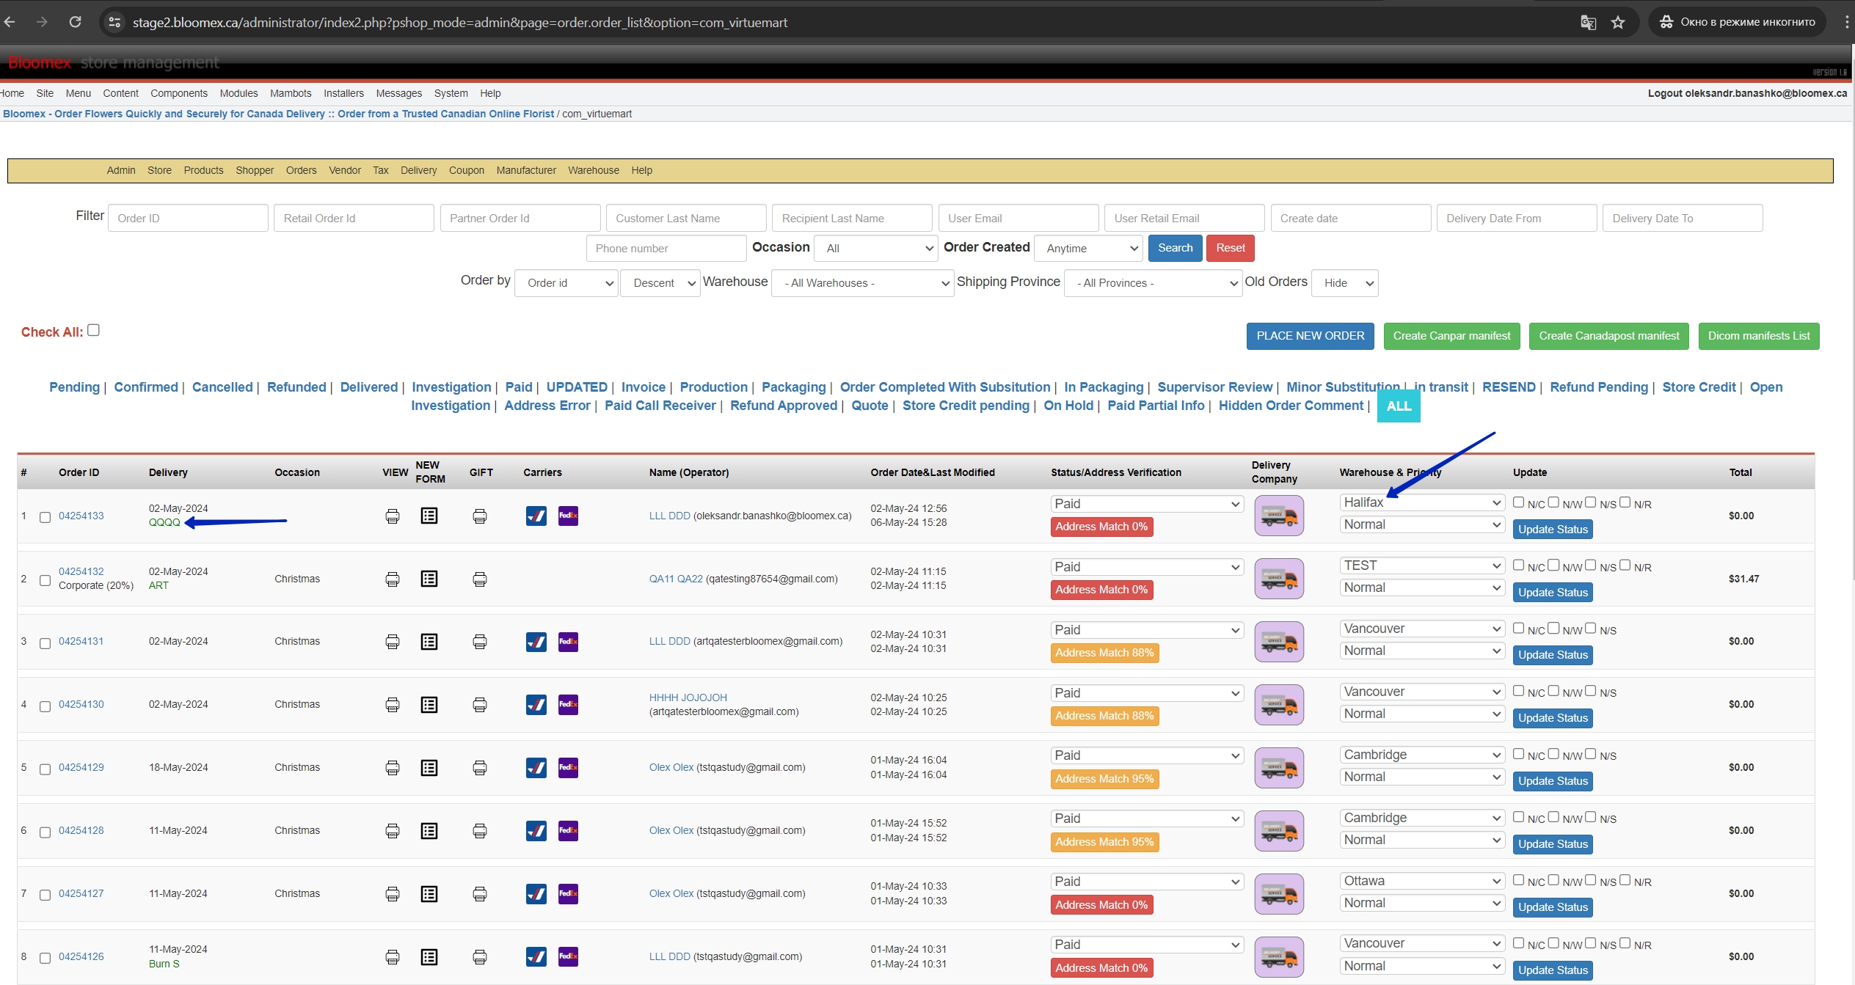This screenshot has height=985, width=1855.
Task: Tick N/C checkbox for order 04254133
Action: [1518, 502]
